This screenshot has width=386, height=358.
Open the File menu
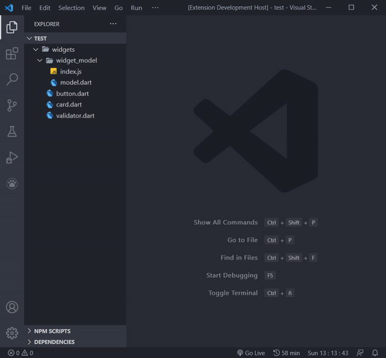click(27, 8)
